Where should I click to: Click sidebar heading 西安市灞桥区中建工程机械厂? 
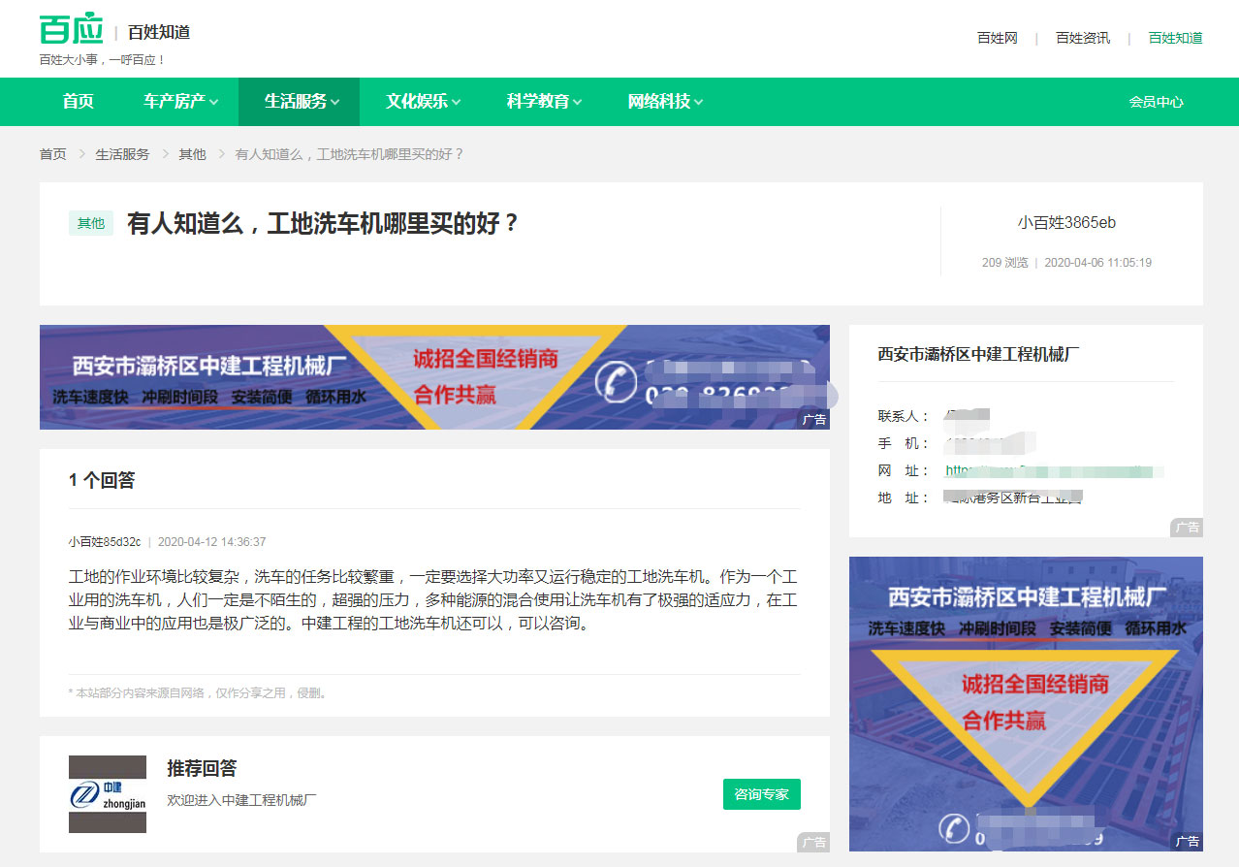click(978, 354)
